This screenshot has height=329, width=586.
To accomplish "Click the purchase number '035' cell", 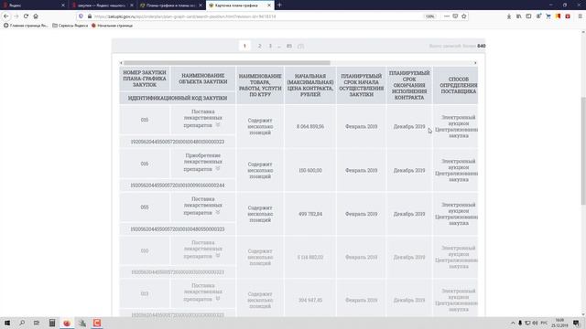I will pos(145,120).
